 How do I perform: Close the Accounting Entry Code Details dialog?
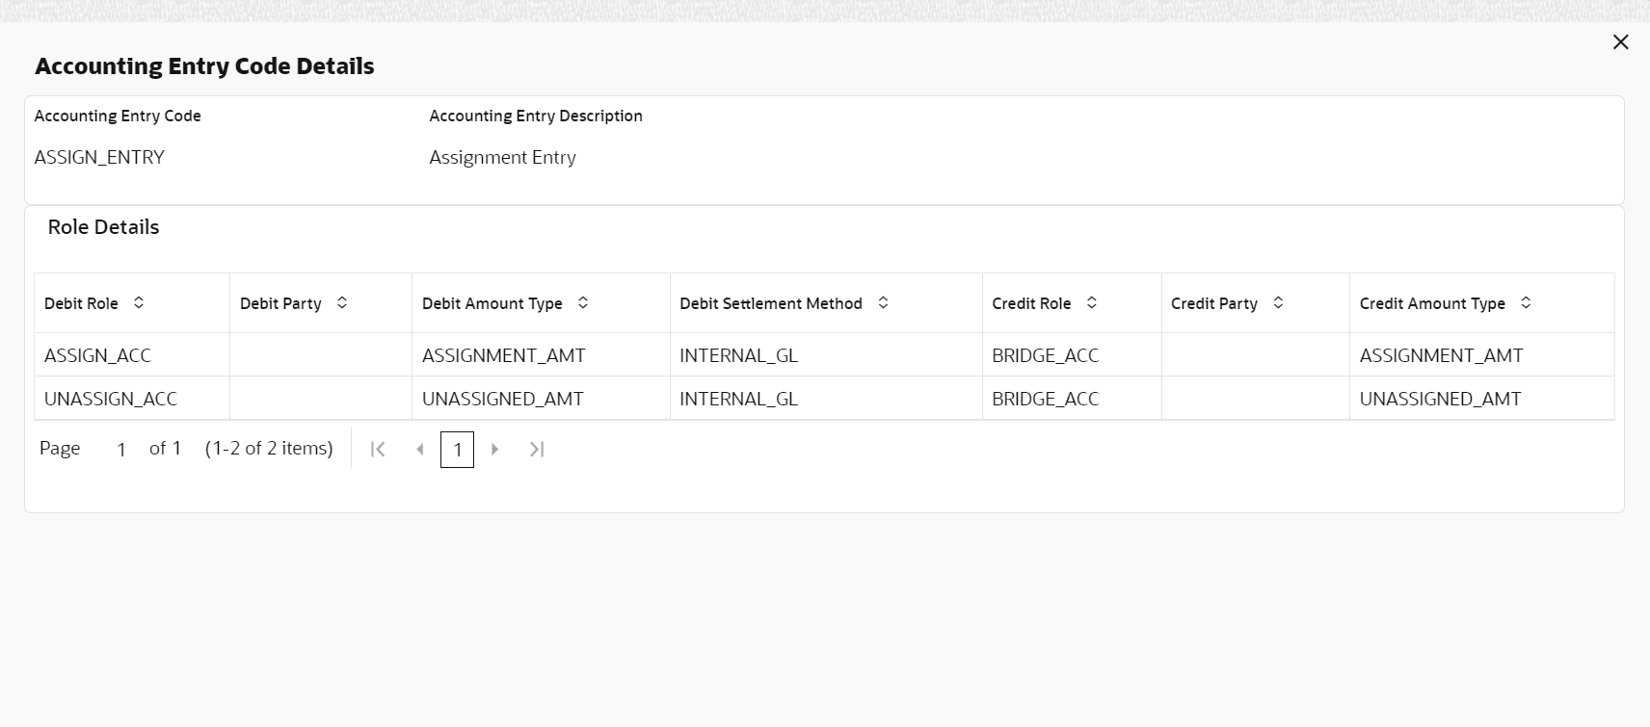click(1620, 42)
